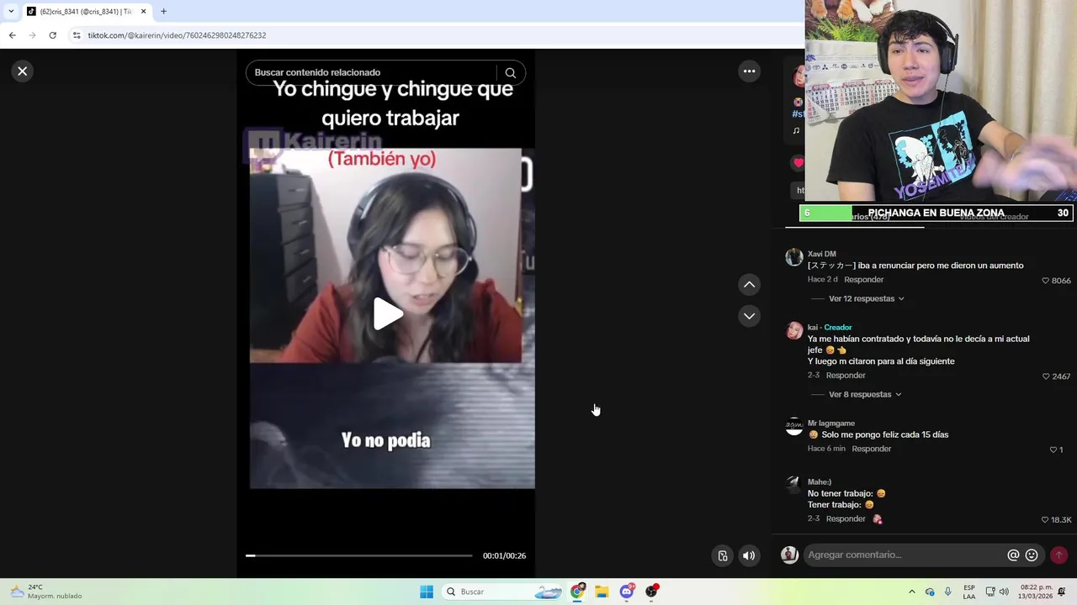The image size is (1077, 605).
Task: Reply to Xavi DM's comment
Action: coord(864,280)
